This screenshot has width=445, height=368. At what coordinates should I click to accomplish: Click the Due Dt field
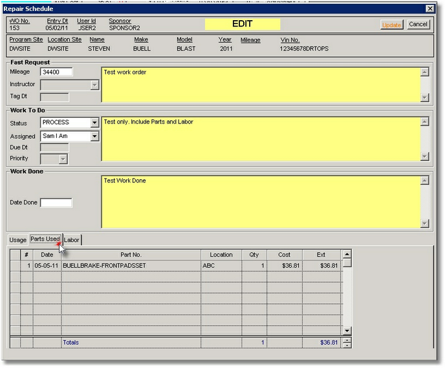(54, 147)
